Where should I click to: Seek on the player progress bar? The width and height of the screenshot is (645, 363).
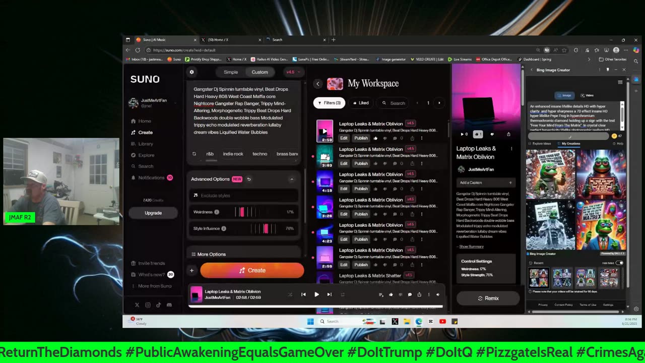(x=315, y=306)
